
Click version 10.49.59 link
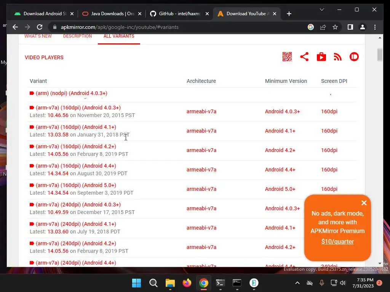(58, 212)
